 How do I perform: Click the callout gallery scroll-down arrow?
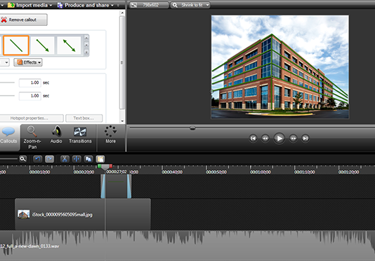[x=86, y=45]
